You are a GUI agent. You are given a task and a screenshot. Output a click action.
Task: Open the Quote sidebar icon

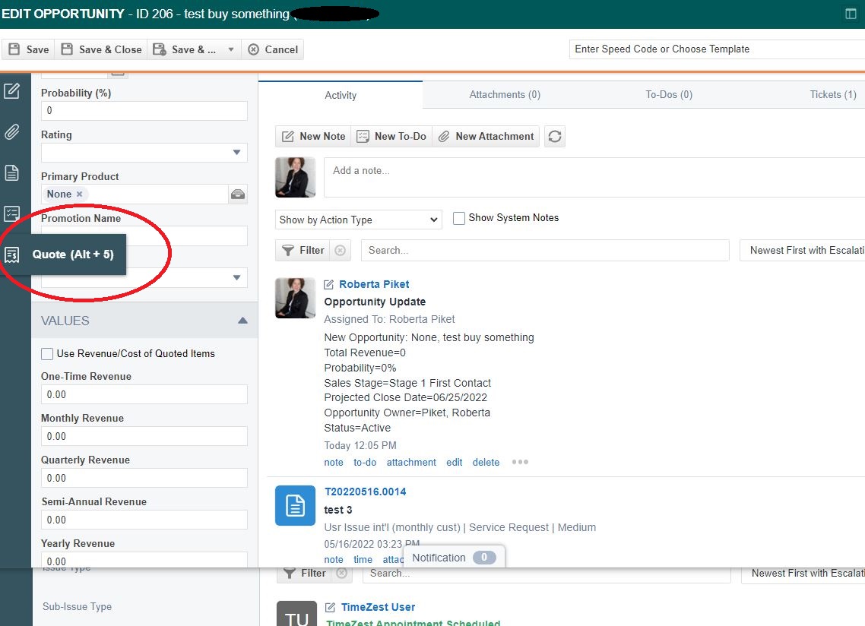pos(11,255)
